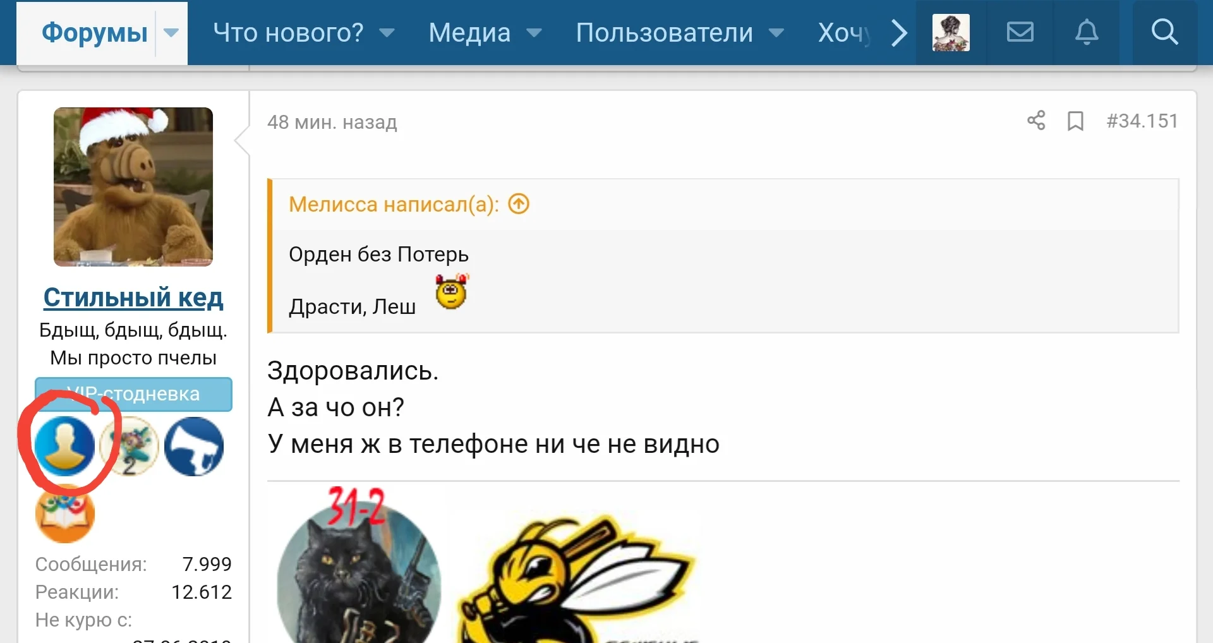Open your account avatar menu
This screenshot has width=1213, height=643.
tap(951, 33)
